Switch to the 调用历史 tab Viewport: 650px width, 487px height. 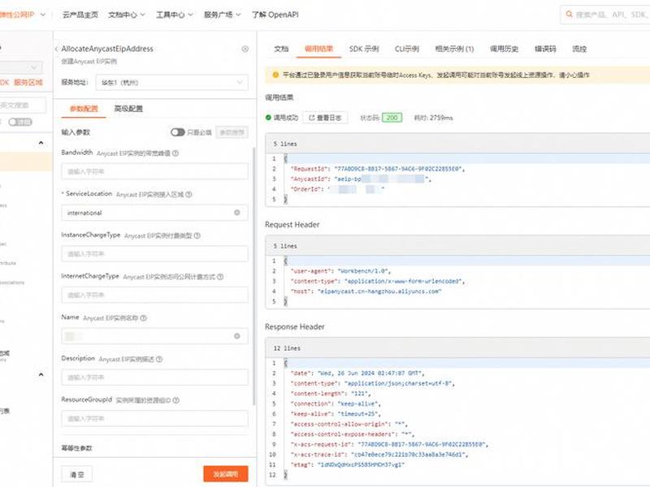(x=504, y=49)
